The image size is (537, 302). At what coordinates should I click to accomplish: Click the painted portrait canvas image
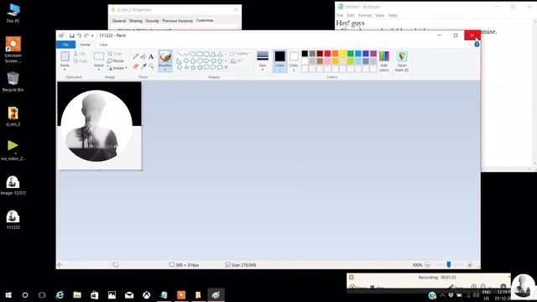coord(99,125)
